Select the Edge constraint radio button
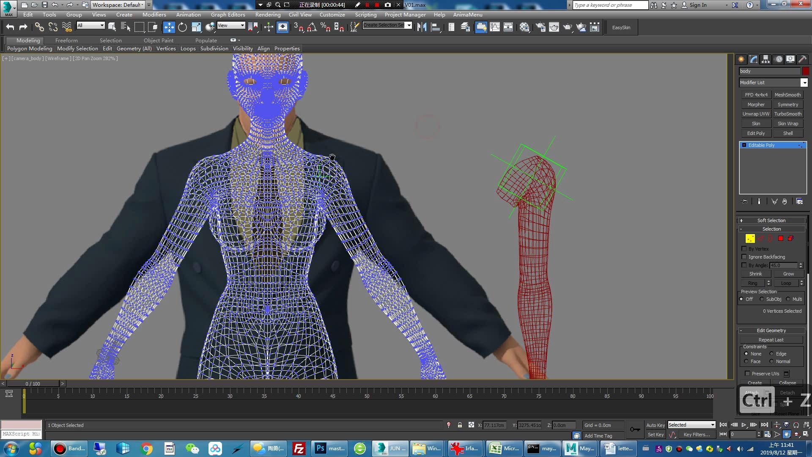The width and height of the screenshot is (812, 457). pyautogui.click(x=771, y=354)
